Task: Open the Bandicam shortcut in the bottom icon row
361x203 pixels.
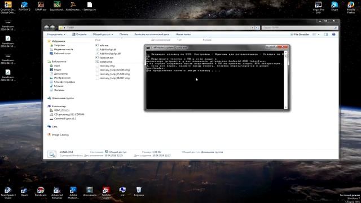Action: 41,192
